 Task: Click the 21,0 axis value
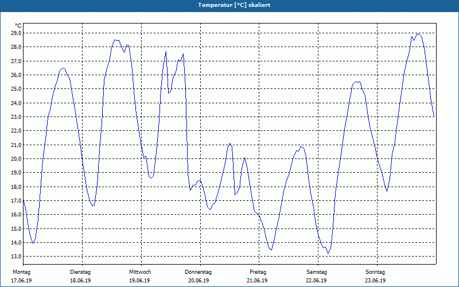point(16,145)
